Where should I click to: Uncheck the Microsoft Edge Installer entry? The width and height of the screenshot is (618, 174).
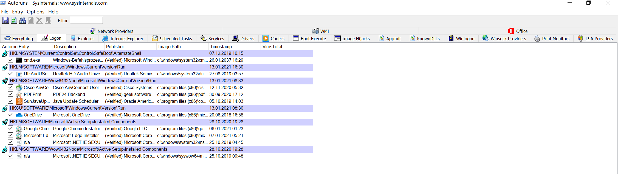pyautogui.click(x=10, y=135)
